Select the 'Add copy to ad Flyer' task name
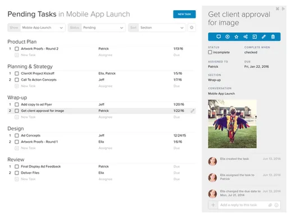 point(36,105)
